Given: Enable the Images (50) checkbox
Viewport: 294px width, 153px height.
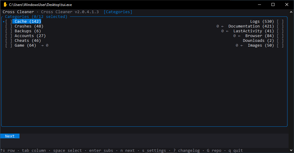Looking at the screenshot, I should 280,45.
